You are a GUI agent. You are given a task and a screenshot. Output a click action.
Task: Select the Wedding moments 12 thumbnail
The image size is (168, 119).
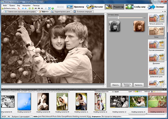100,101
